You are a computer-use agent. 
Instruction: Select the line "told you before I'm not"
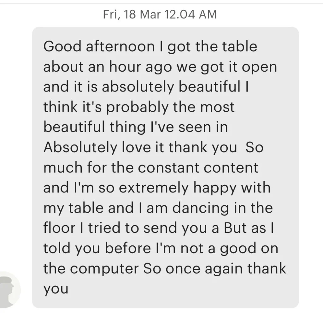coord(161,249)
